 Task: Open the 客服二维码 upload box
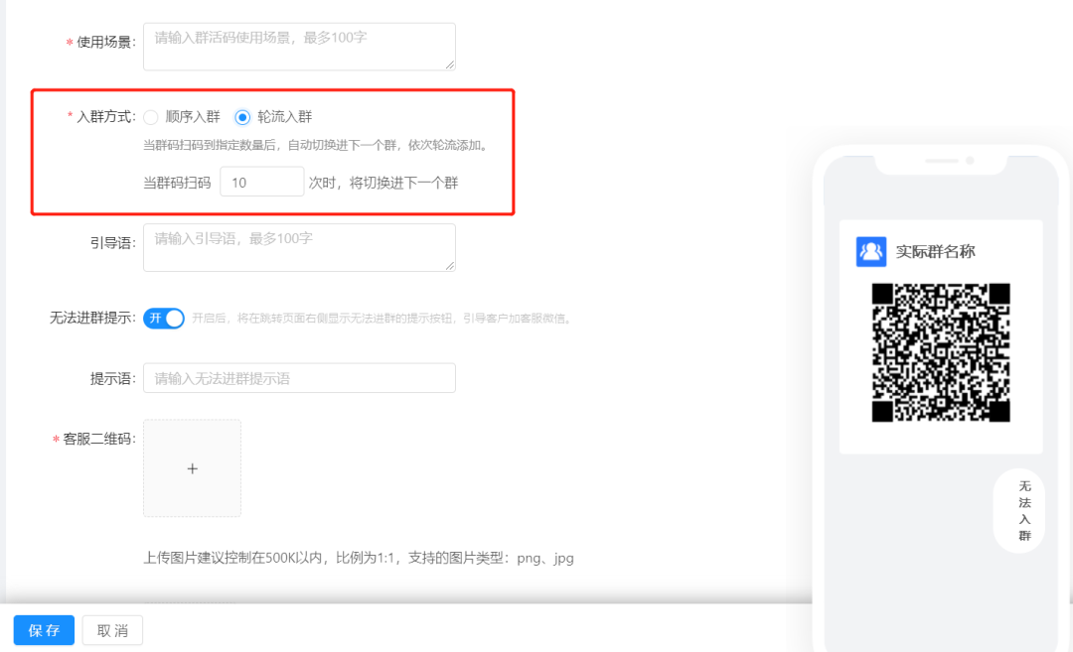pos(193,468)
